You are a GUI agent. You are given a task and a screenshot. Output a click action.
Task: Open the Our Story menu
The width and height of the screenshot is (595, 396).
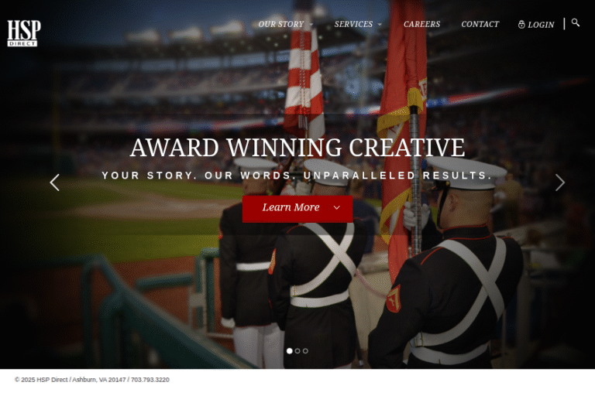[281, 24]
